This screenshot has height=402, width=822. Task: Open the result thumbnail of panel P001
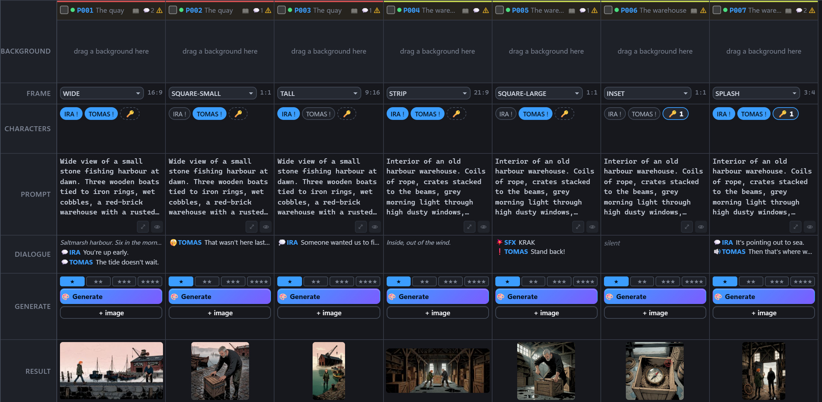111,371
